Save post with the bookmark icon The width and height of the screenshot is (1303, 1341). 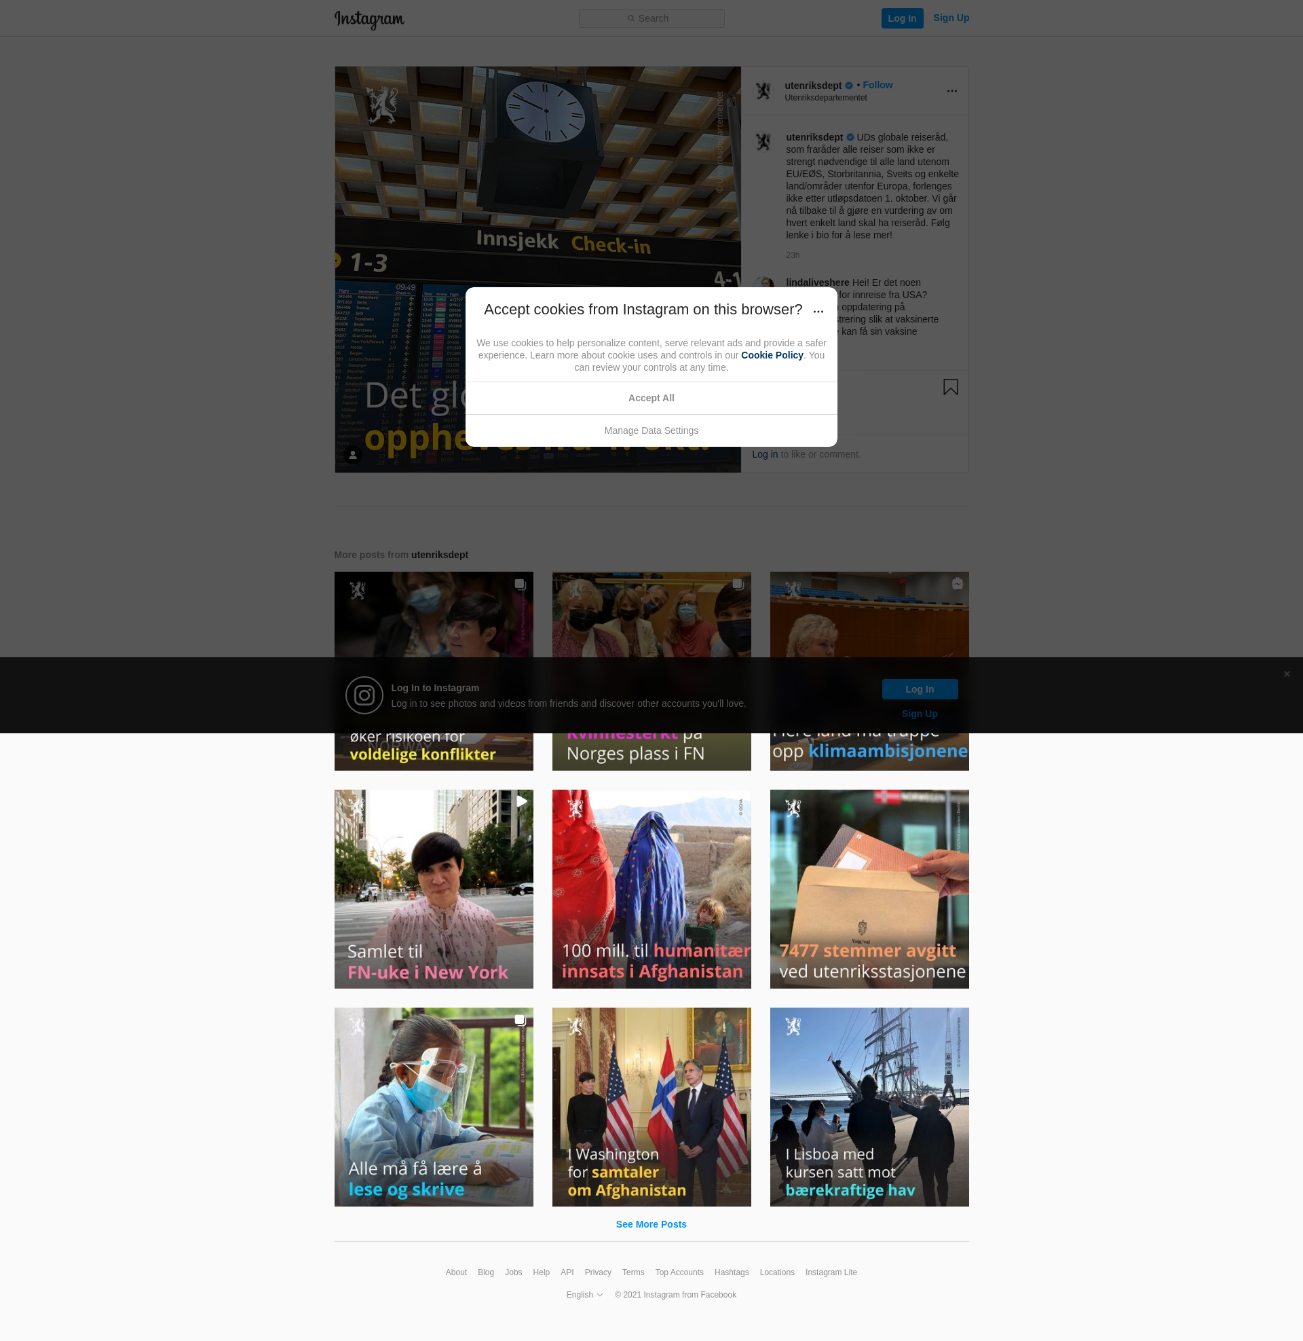[950, 388]
